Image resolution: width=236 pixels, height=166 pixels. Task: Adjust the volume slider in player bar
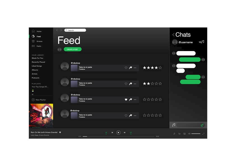196,134
